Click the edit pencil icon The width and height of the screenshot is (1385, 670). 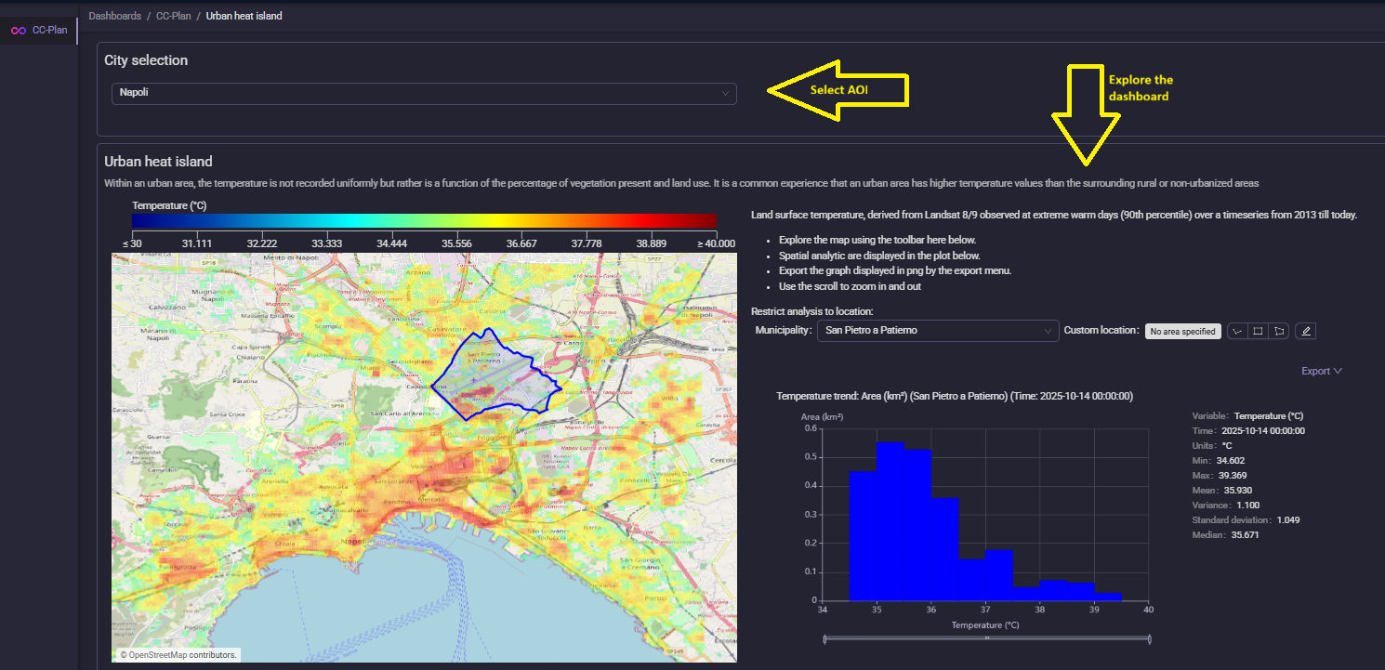pyautogui.click(x=1306, y=331)
